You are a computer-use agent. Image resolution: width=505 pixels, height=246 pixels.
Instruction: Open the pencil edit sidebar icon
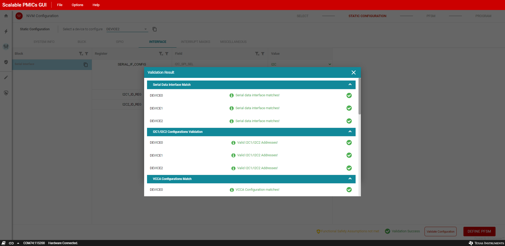coord(6,77)
